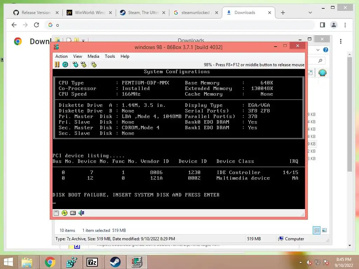Open the Downloads page more actions menu
Screen dimensions: 359x269
pyautogui.click(x=341, y=41)
